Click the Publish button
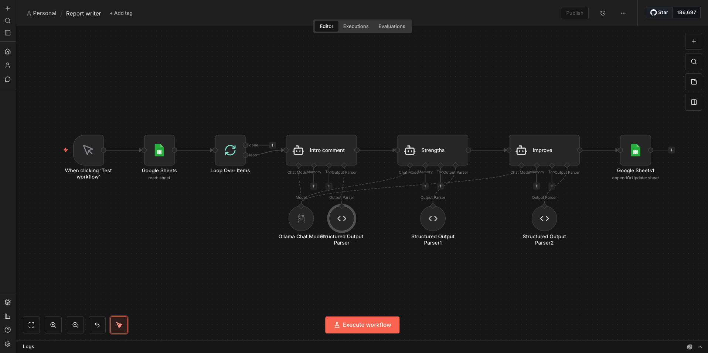 (575, 13)
